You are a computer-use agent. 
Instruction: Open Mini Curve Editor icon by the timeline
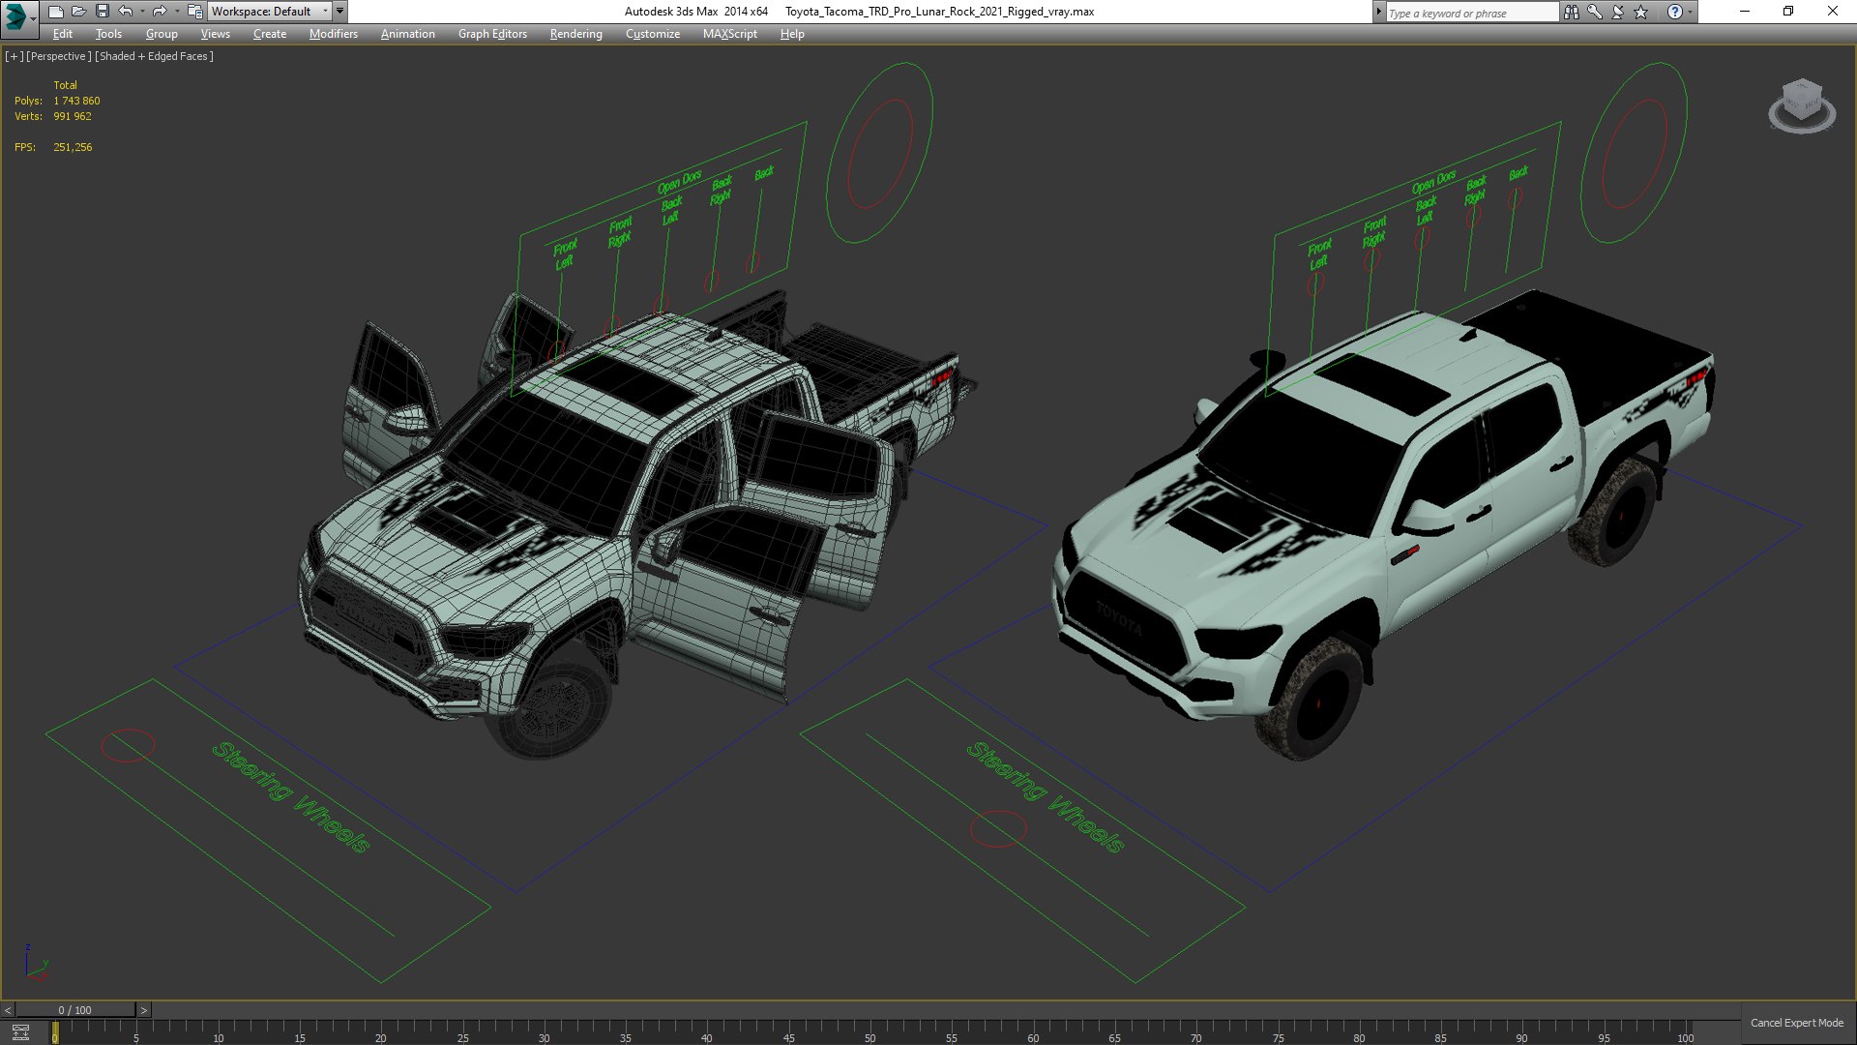[20, 1031]
